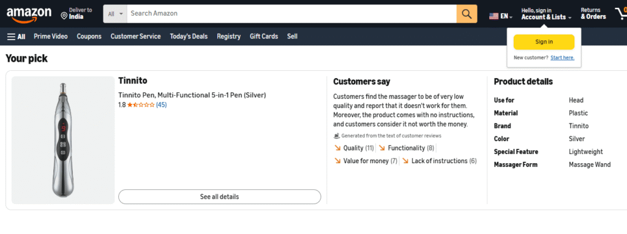Click the Amazon logo
The image size is (627, 234).
pos(29,15)
